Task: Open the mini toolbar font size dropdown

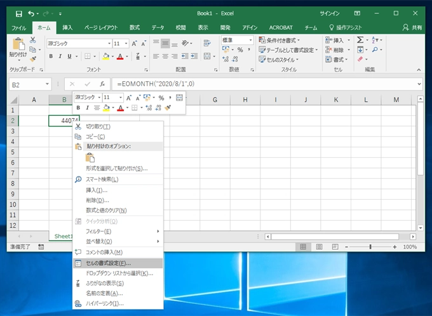Action: (121, 97)
